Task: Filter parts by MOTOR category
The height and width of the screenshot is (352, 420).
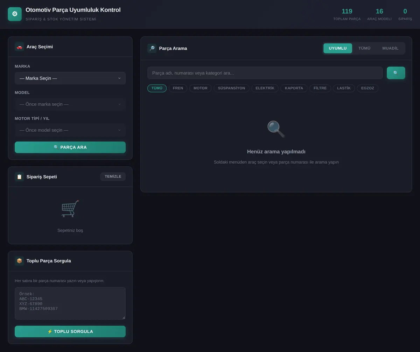Action: pyautogui.click(x=201, y=88)
